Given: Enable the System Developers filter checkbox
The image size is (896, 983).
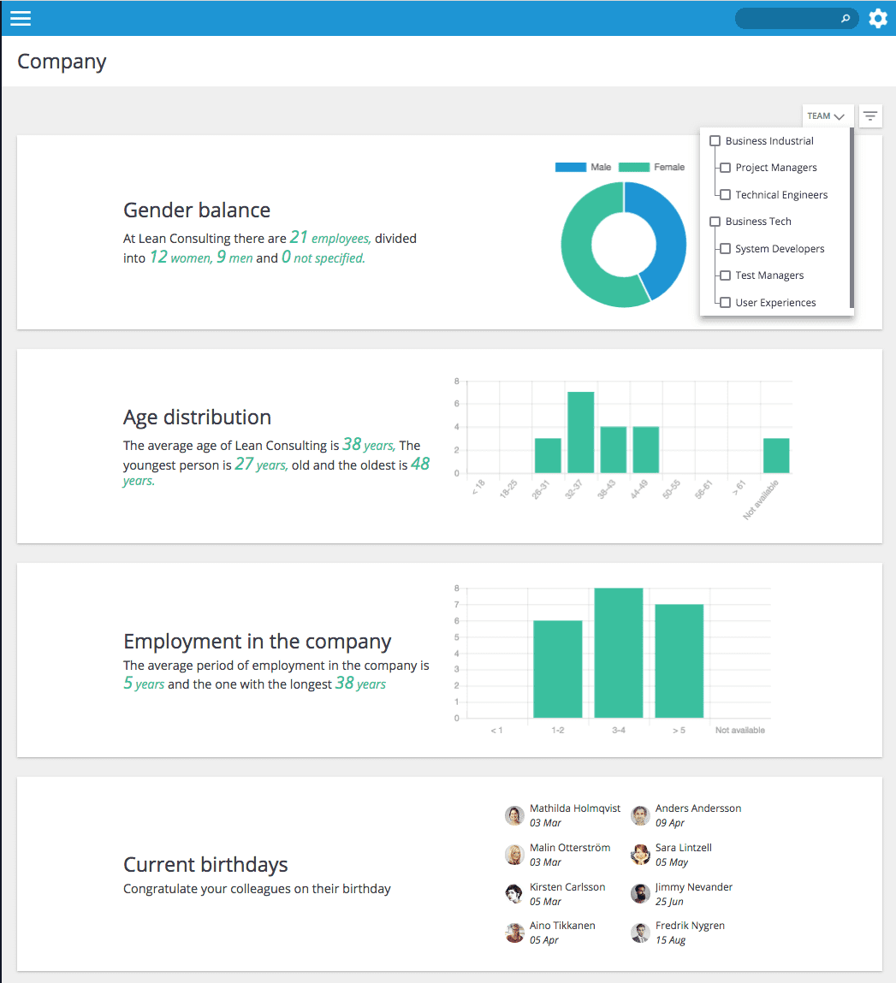Looking at the screenshot, I should click(725, 248).
